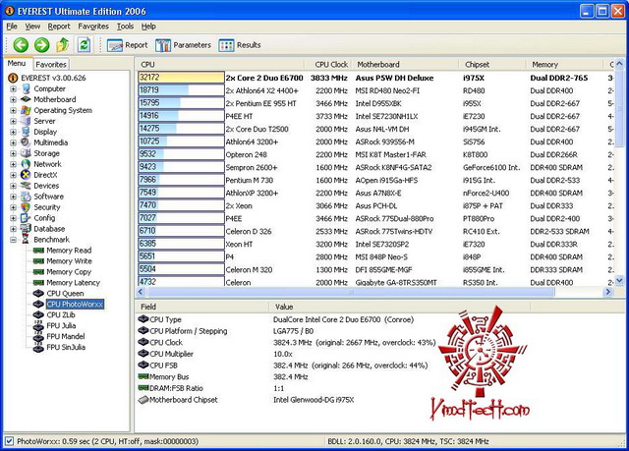Click the Up level arrow icon
This screenshot has width=629, height=451.
63,45
